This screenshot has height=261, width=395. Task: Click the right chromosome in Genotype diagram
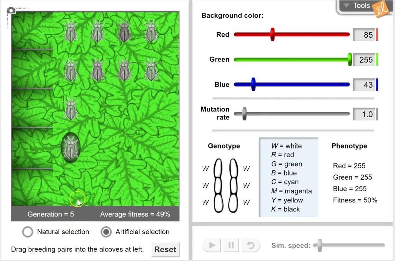(x=233, y=185)
